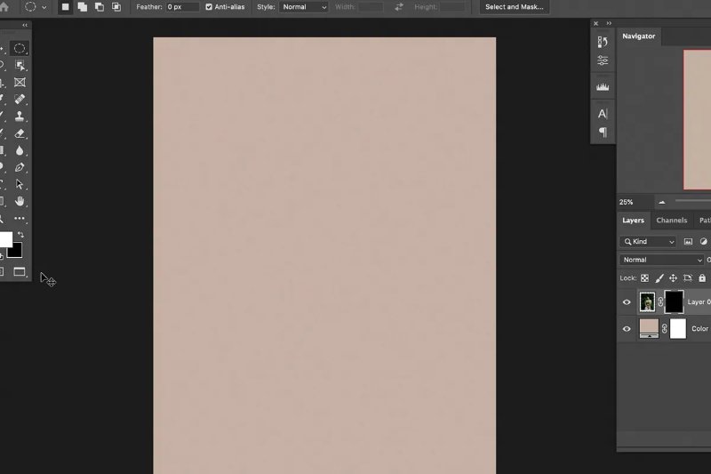Hide the Color fill layer
Screen dimensions: 711x474
627,329
